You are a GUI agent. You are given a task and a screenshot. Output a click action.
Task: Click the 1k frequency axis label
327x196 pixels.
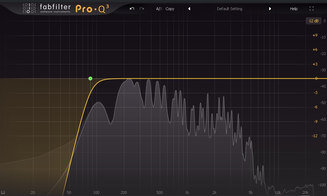pos(187,193)
